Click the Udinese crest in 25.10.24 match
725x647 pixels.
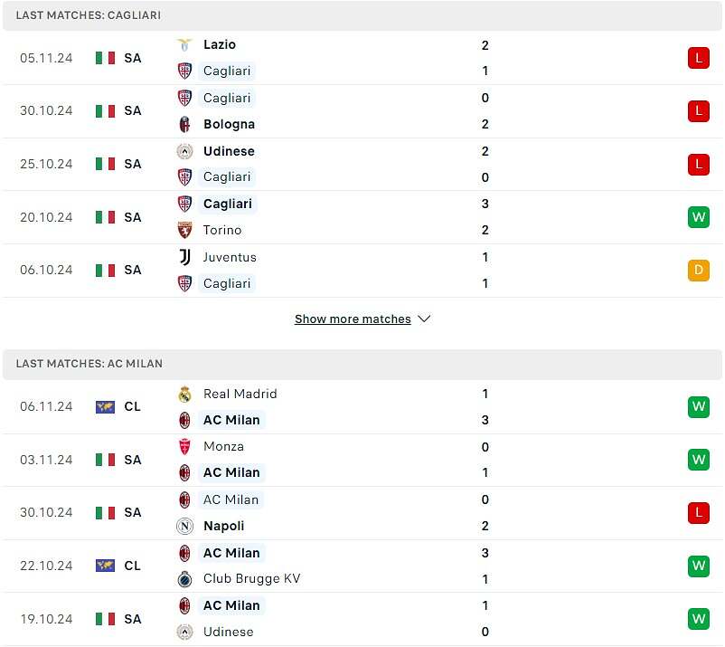(184, 151)
